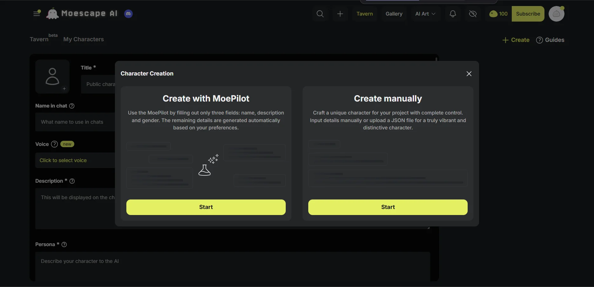Open the Gallery nav item

point(394,14)
